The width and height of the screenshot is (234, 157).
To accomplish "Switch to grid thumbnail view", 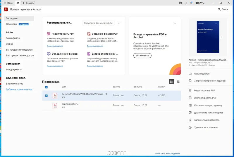I will tap(178, 82).
